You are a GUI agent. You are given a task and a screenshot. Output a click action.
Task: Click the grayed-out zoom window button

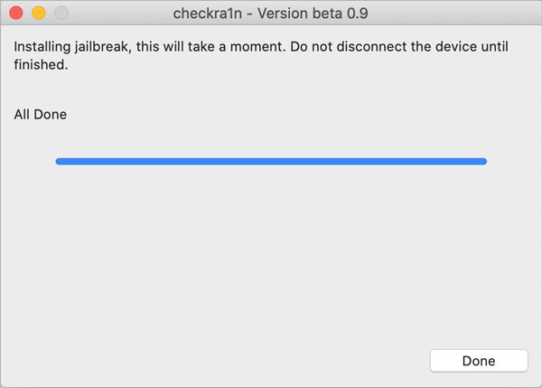(61, 14)
